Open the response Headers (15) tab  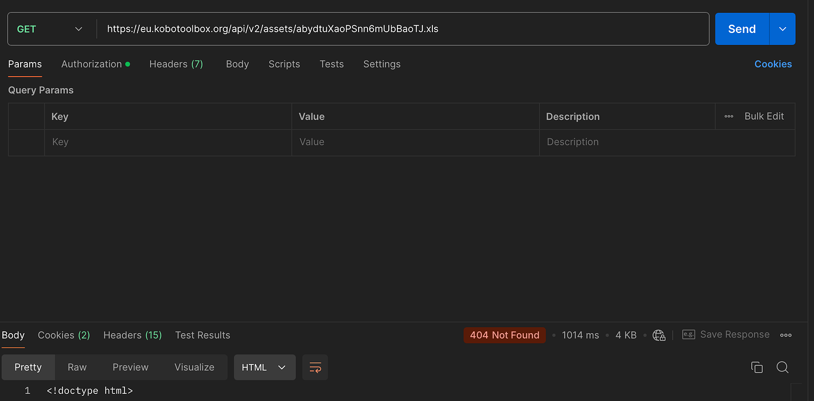click(132, 335)
